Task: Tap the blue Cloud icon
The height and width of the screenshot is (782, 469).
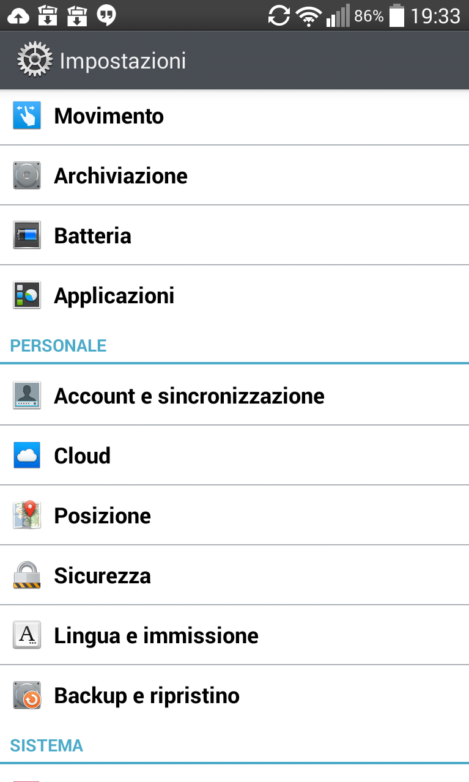Action: click(x=27, y=456)
